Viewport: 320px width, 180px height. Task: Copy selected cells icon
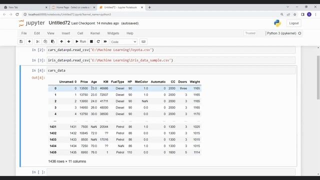(x=45, y=41)
